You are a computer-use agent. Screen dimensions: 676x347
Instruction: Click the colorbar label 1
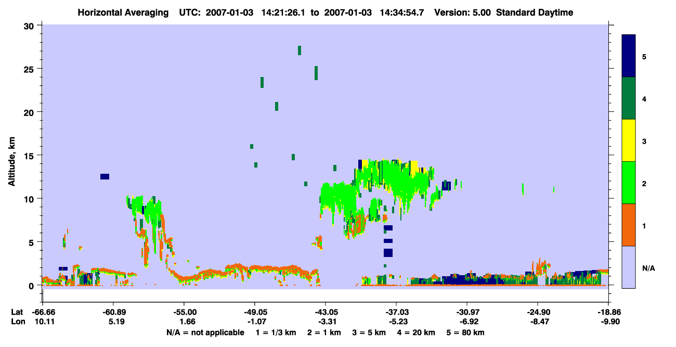644,225
